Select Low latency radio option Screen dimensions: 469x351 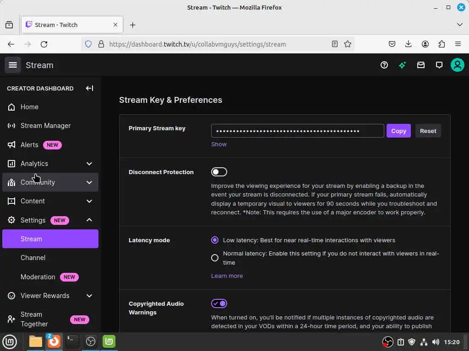tap(215, 240)
